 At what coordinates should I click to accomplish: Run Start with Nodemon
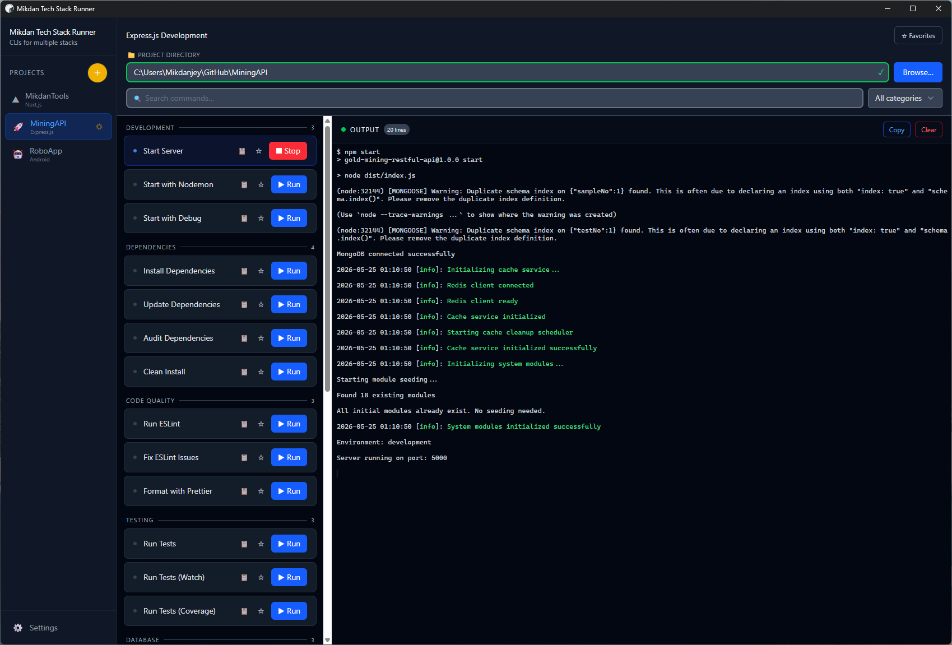pyautogui.click(x=289, y=184)
